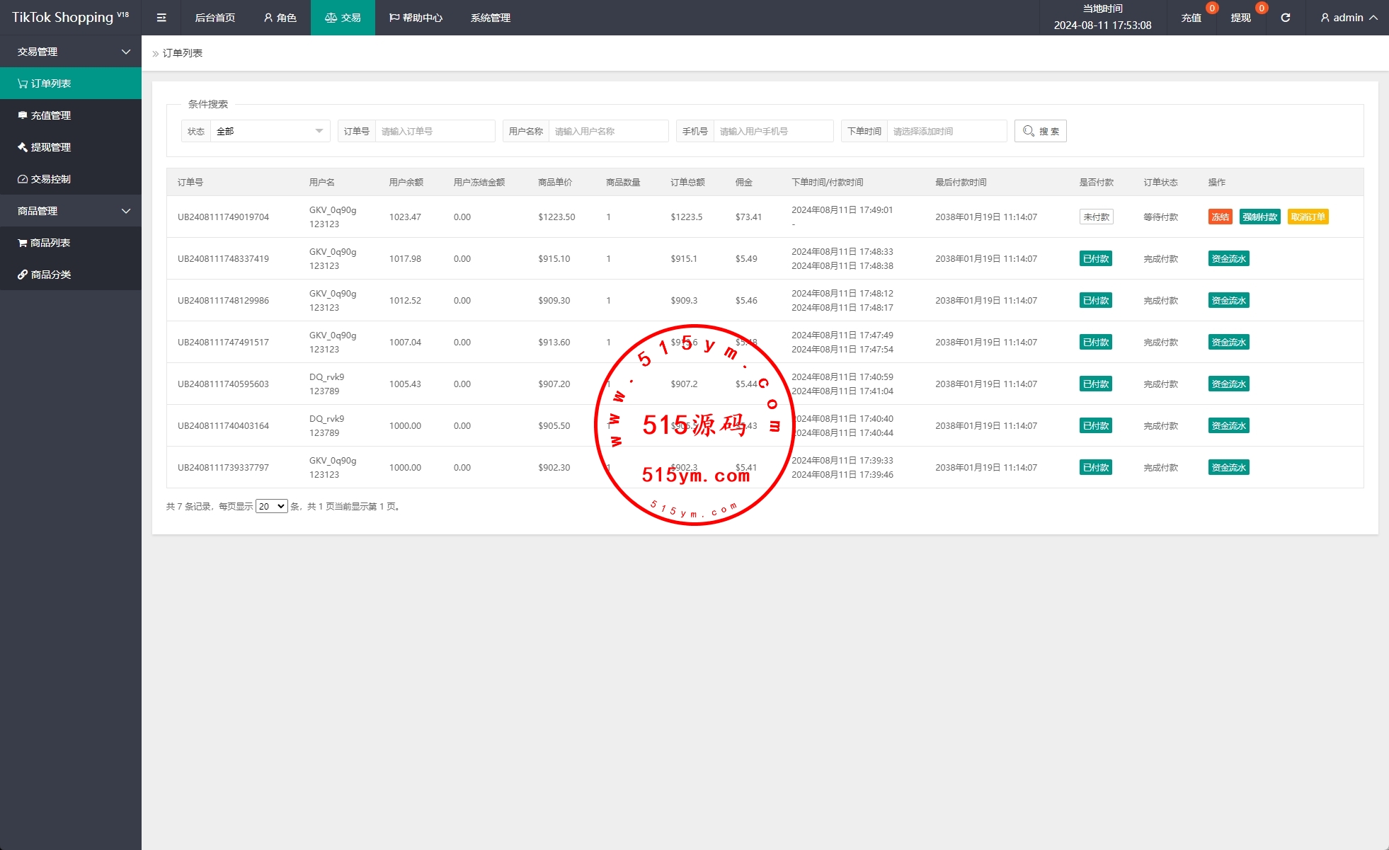Switch to the 角色 top tab
This screenshot has width=1389, height=850.
tap(280, 18)
